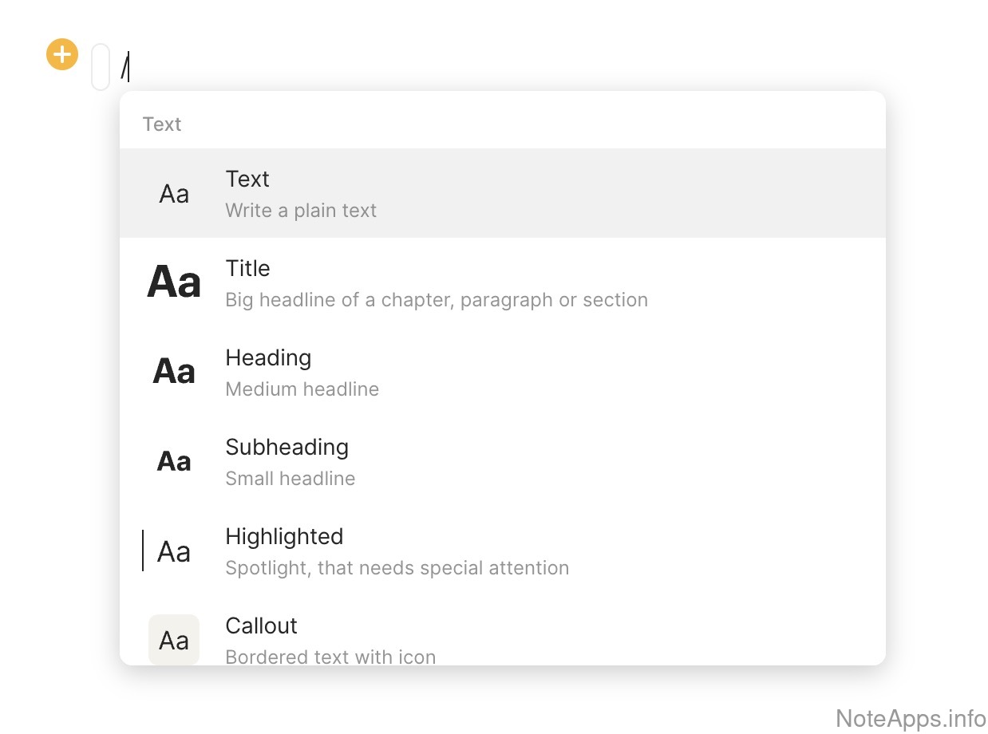Click the 'Medium headline' description
Image resolution: width=988 pixels, height=734 pixels.
[302, 389]
